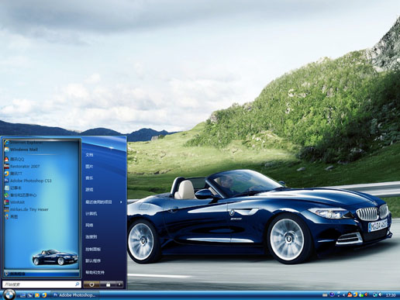Expand the recent items submenu arrow
Screen dimensions: 400x300
click(x=121, y=202)
